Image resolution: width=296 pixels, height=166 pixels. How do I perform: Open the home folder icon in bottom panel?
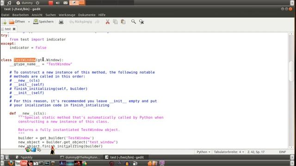pyautogui.click(x=150, y=163)
